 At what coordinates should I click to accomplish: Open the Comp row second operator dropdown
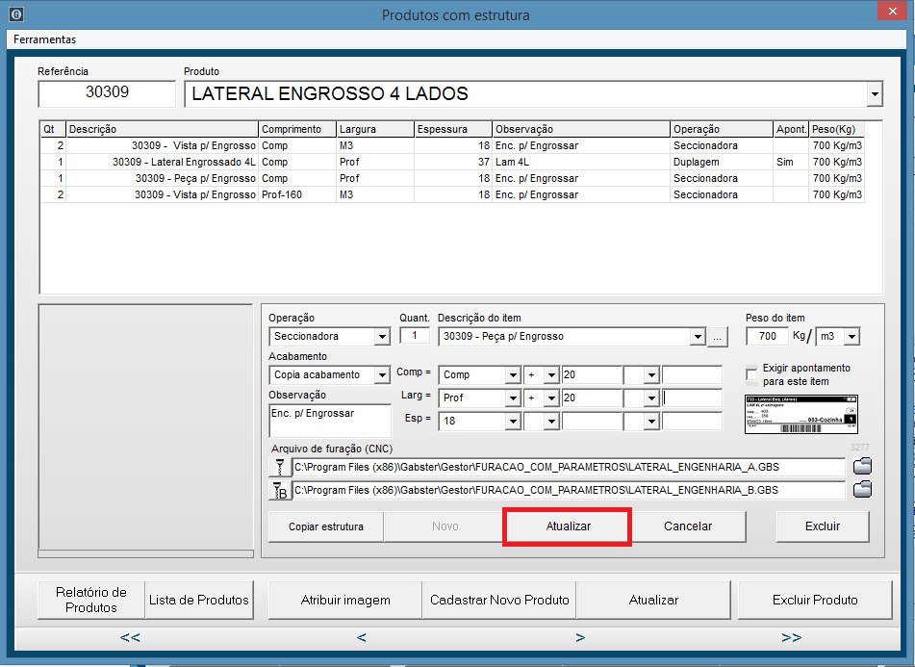click(x=651, y=375)
